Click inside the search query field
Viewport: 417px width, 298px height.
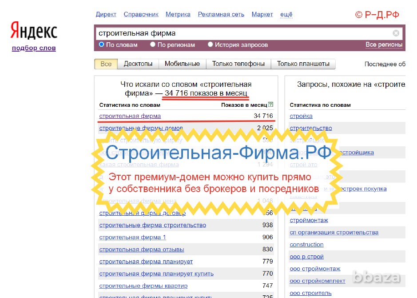point(200,32)
